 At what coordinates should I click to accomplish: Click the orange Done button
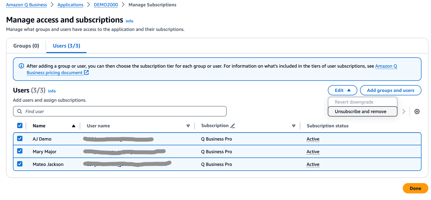pos(415,188)
